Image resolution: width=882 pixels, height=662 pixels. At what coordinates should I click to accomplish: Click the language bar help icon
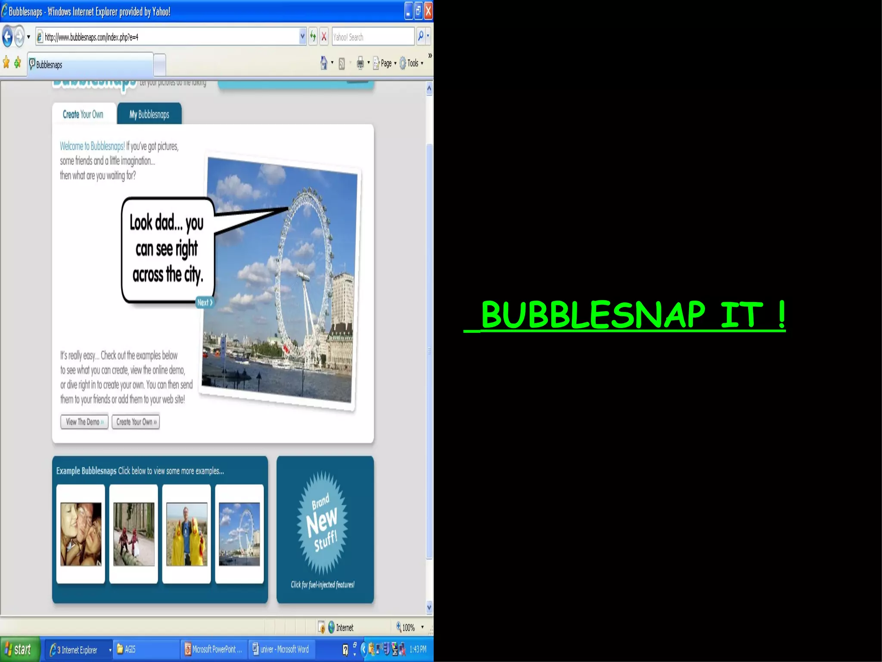pyautogui.click(x=345, y=650)
